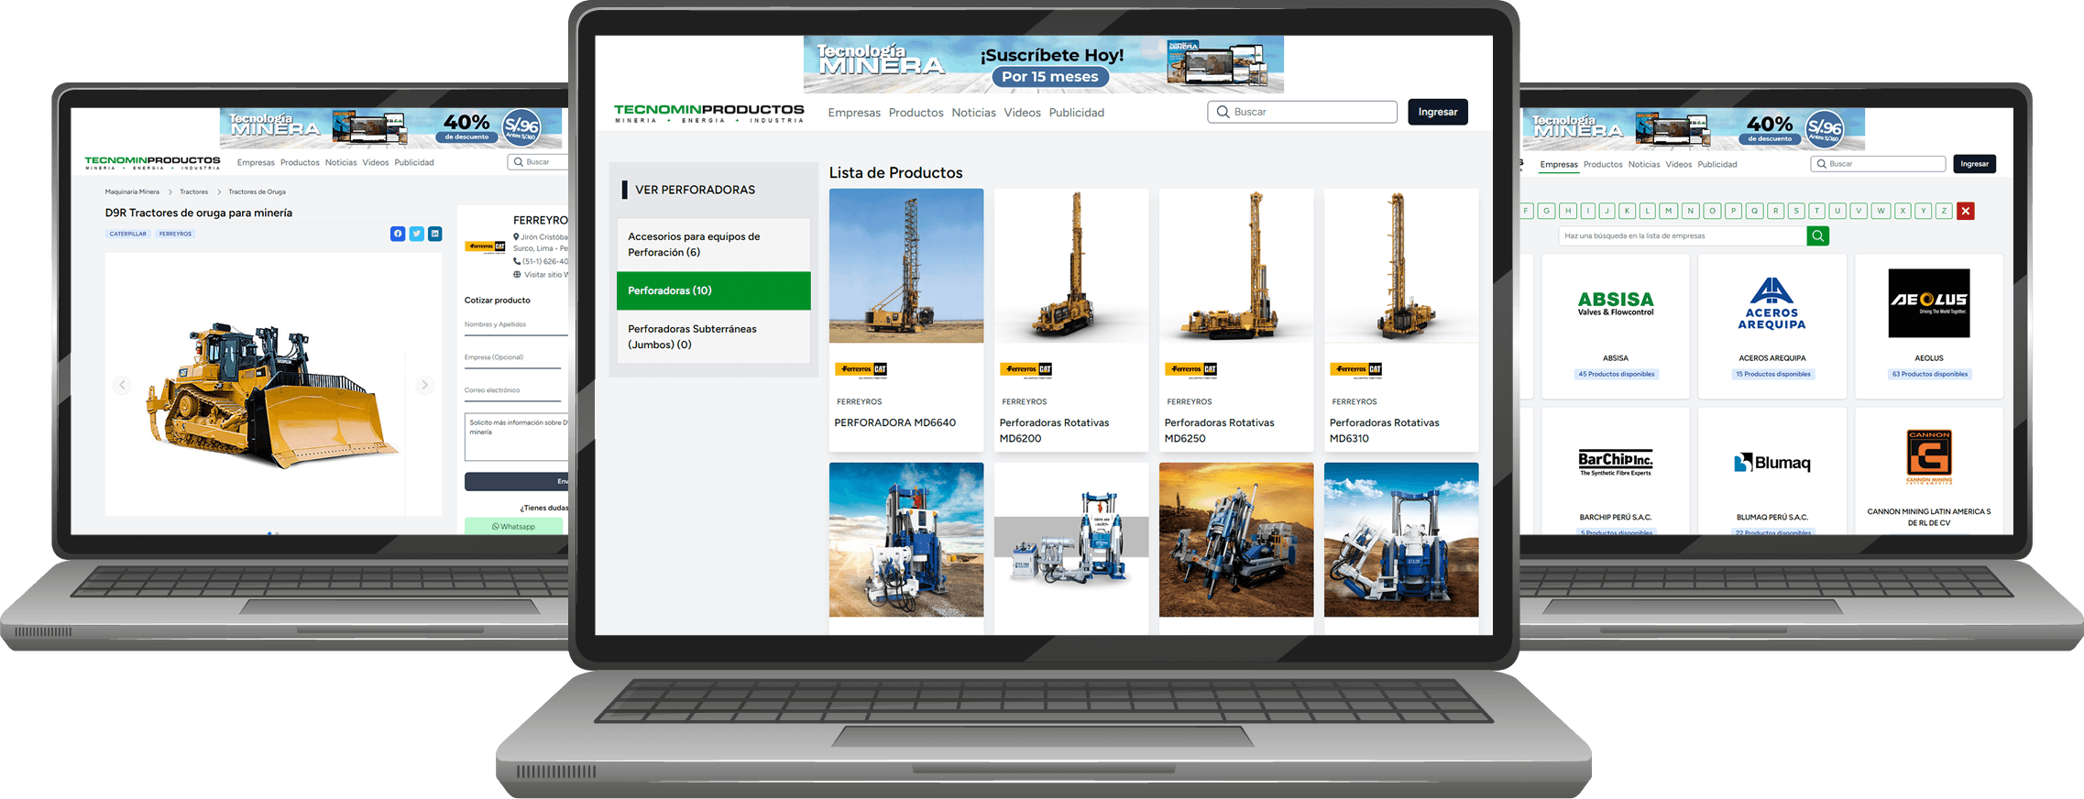Click FERREYROS tag under D9R title
The image size is (2084, 799).
175,234
